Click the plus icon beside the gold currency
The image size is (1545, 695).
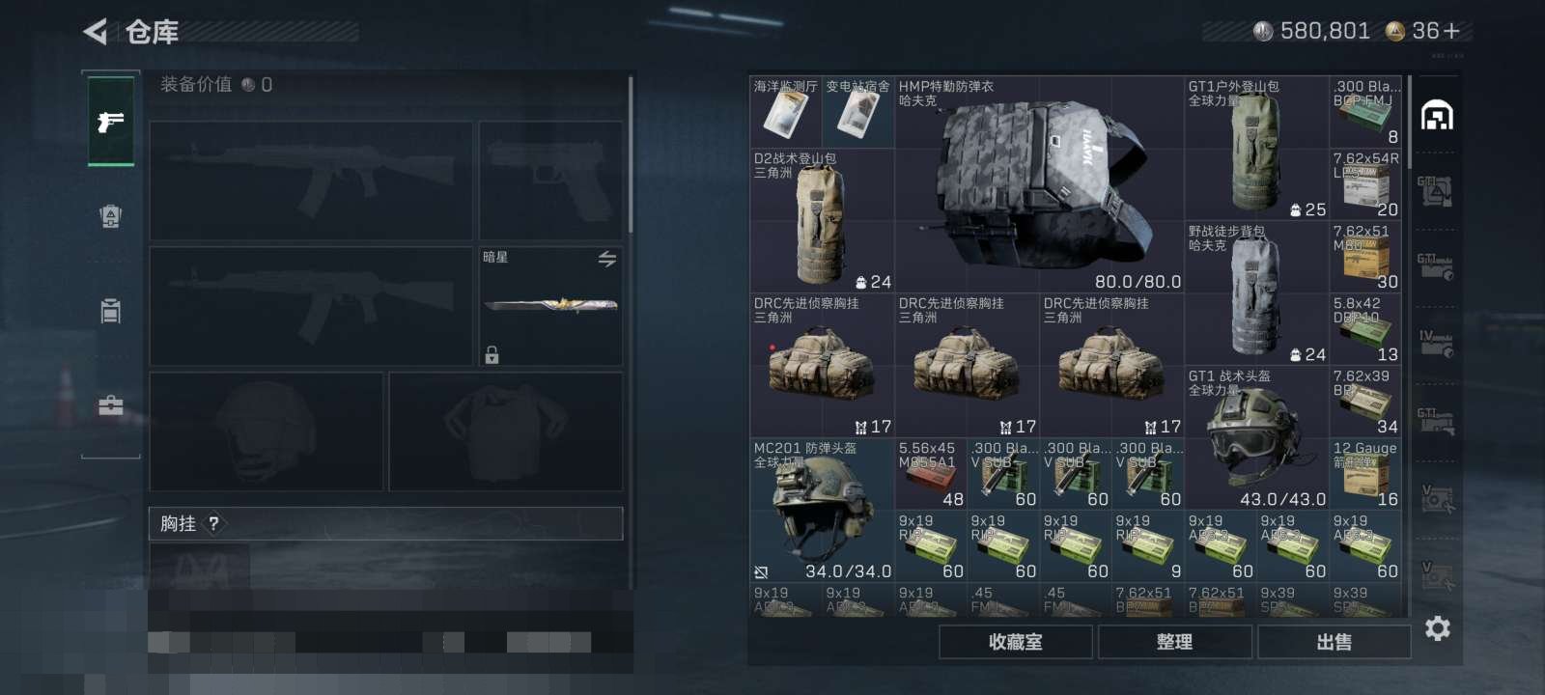pyautogui.click(x=1451, y=32)
